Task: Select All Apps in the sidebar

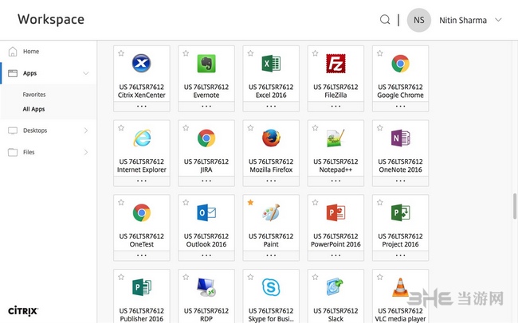Action: [33, 109]
